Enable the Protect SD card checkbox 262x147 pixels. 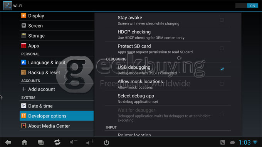coord(222,48)
